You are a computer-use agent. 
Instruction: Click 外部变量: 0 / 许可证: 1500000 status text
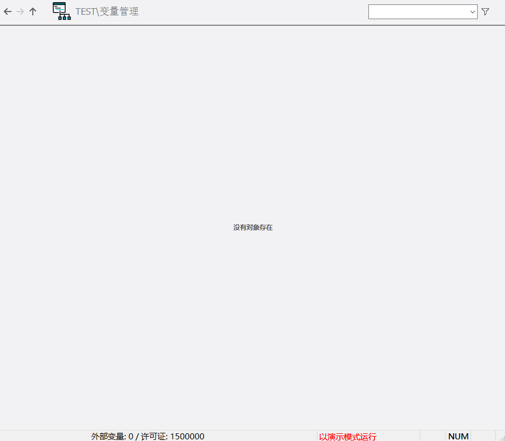[148, 436]
